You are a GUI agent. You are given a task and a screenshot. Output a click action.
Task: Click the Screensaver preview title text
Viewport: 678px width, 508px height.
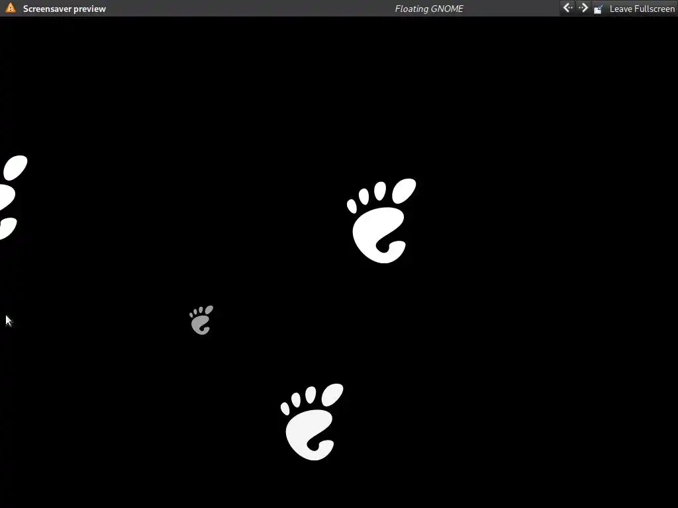tap(64, 9)
